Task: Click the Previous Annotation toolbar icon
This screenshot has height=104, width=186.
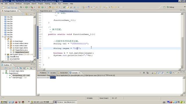Action: click(106, 7)
